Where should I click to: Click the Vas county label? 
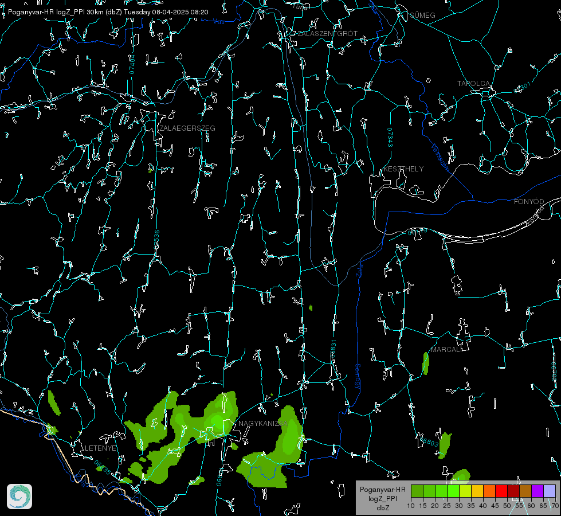point(218,22)
